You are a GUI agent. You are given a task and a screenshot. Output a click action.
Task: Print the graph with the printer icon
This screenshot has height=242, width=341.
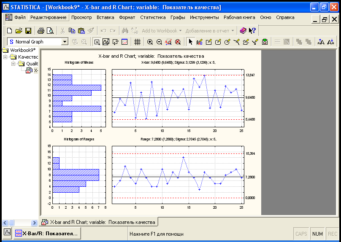click(41, 31)
